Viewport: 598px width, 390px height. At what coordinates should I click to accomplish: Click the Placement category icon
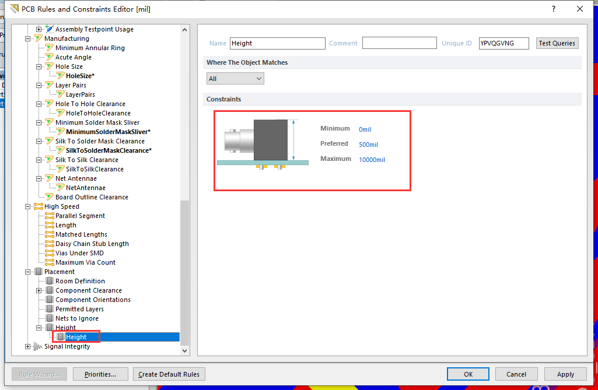click(38, 272)
